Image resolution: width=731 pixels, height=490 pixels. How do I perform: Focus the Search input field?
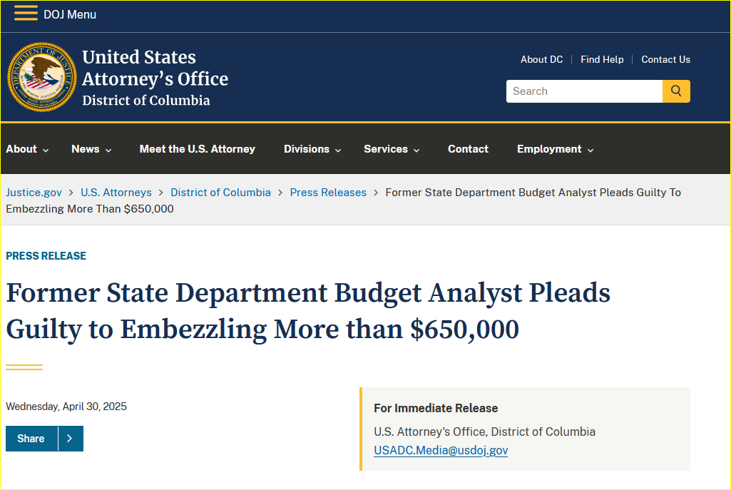[584, 91]
